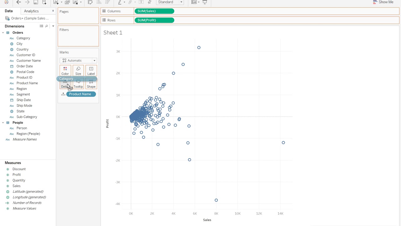Select the Orders+ data source
This screenshot has height=226, width=401.
coord(28,18)
